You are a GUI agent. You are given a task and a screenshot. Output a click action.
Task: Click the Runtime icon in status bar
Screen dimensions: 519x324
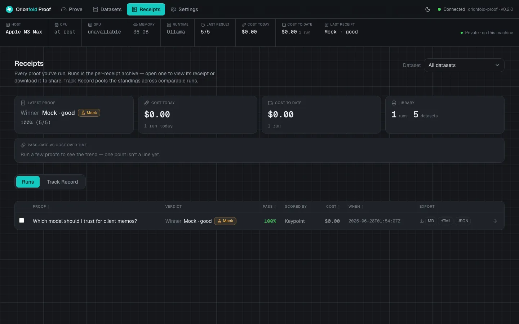pyautogui.click(x=169, y=24)
